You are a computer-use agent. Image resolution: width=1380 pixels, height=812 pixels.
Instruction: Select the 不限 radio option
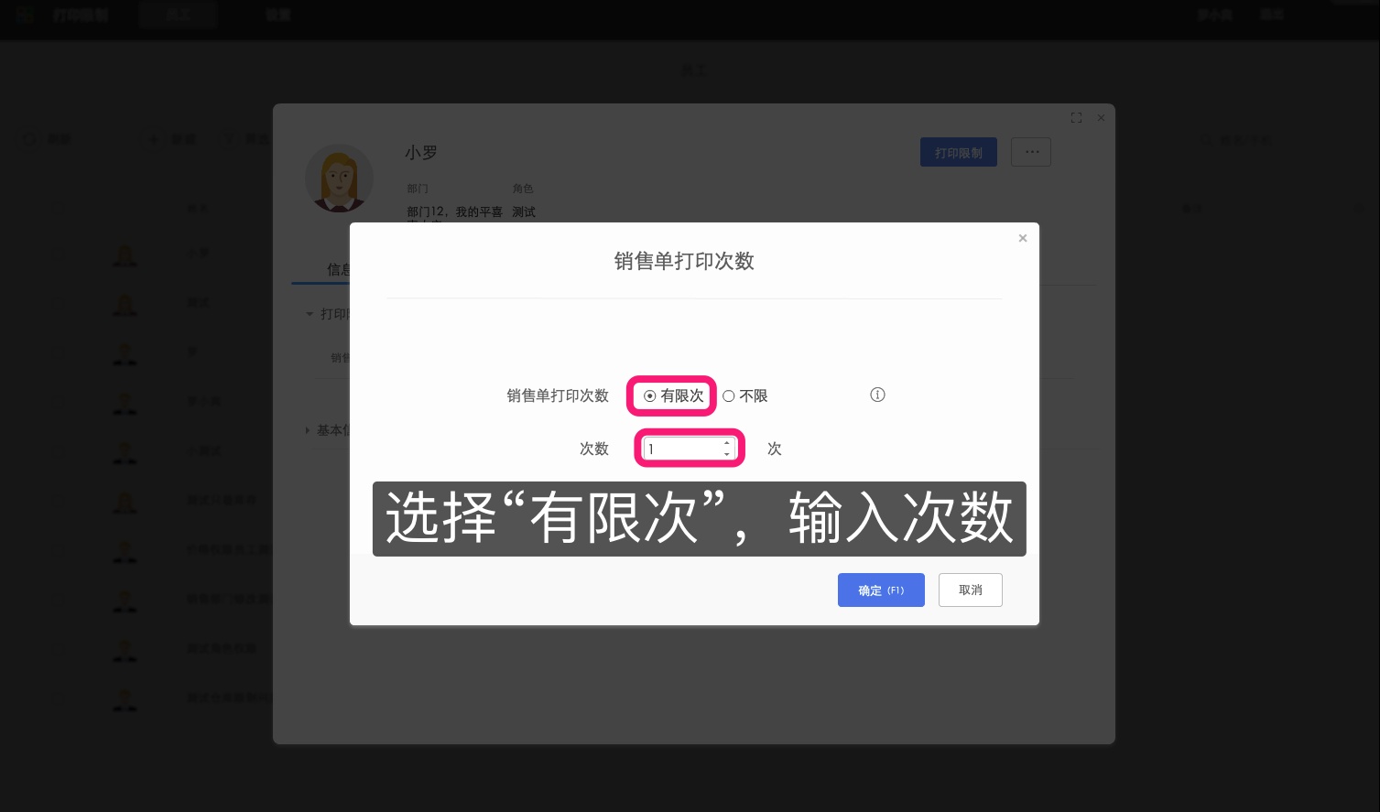click(x=744, y=396)
